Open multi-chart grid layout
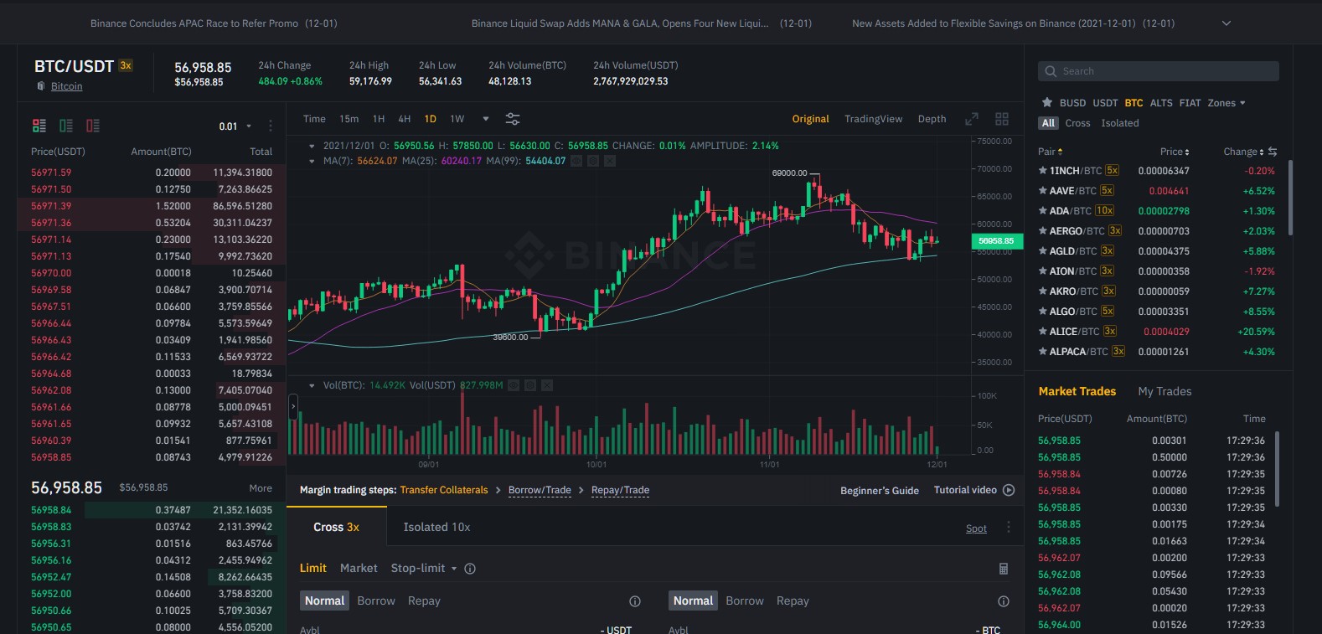Image resolution: width=1322 pixels, height=634 pixels. (x=1002, y=119)
